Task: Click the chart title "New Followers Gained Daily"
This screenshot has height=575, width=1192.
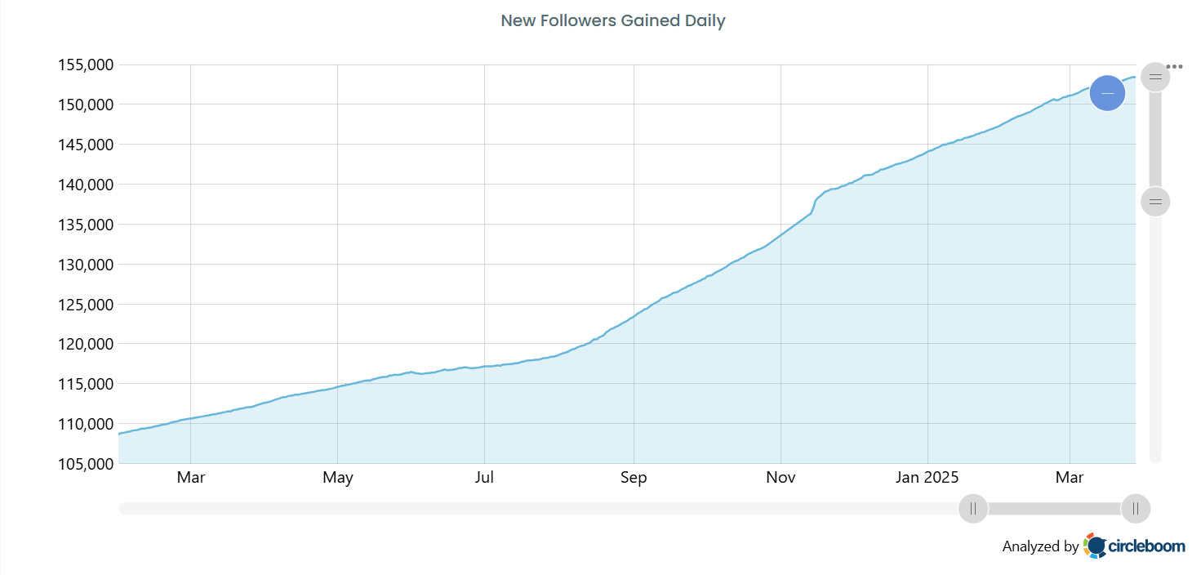Action: tap(613, 20)
